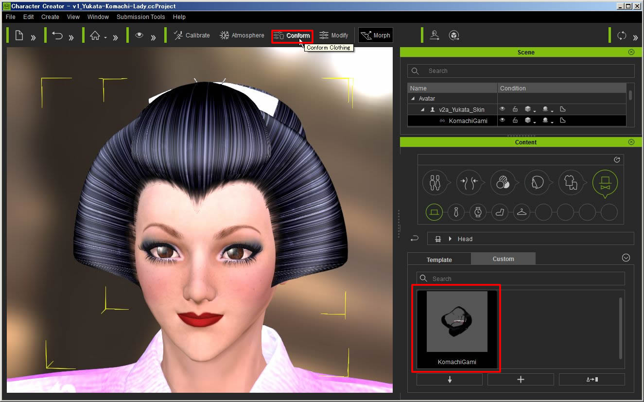644x402 pixels.
Task: Select the Avatar (two figures) content category
Action: click(x=435, y=183)
